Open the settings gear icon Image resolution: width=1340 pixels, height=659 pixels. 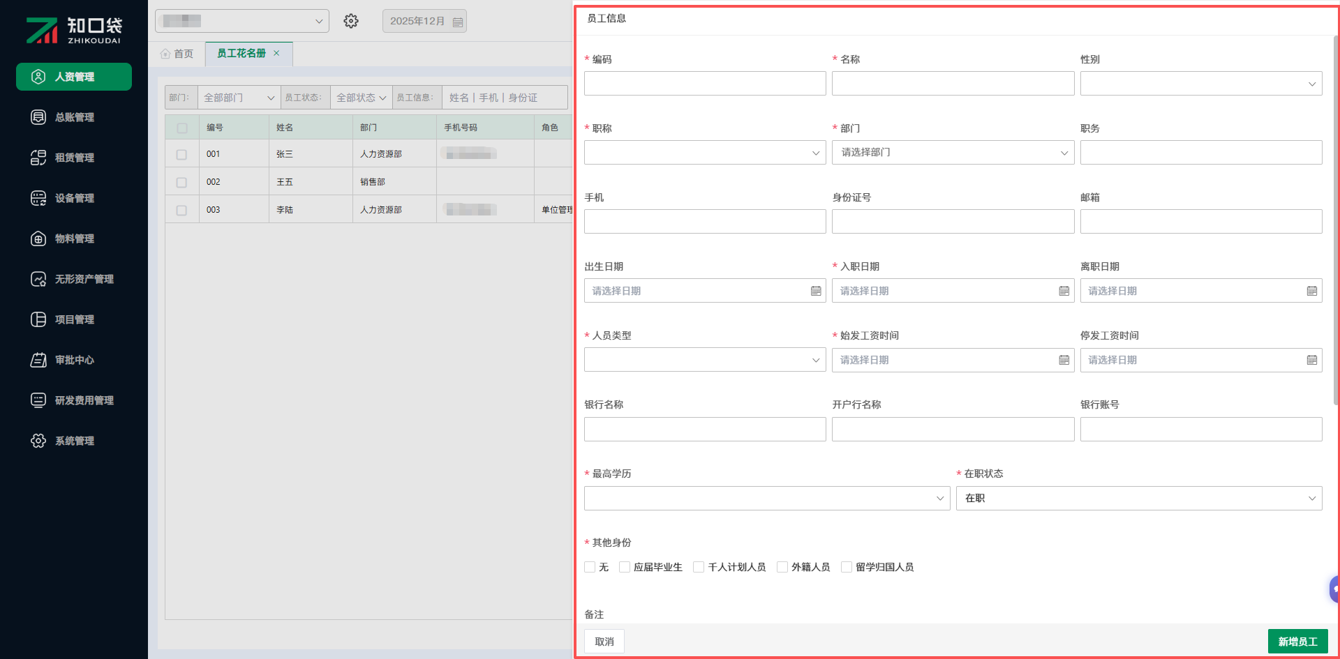351,21
